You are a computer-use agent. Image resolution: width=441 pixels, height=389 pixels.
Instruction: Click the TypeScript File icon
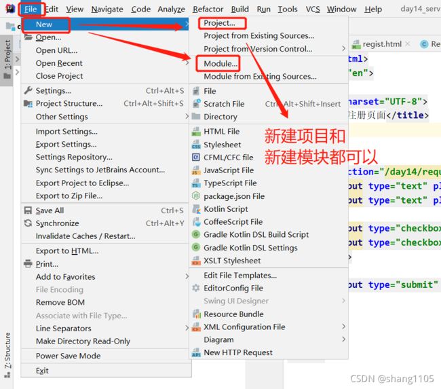pyautogui.click(x=196, y=183)
